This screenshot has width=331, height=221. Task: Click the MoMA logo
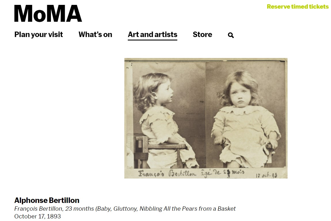coord(48,13)
